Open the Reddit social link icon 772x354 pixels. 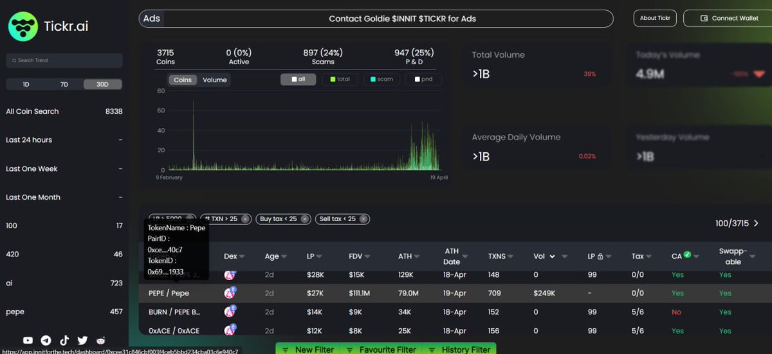pyautogui.click(x=101, y=341)
